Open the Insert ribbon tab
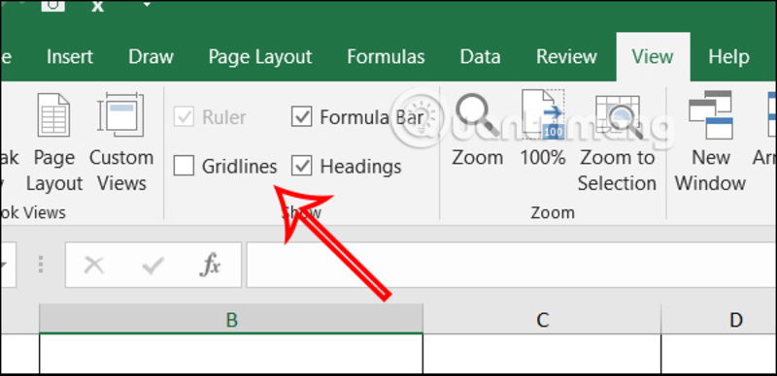This screenshot has width=777, height=376. [x=69, y=57]
